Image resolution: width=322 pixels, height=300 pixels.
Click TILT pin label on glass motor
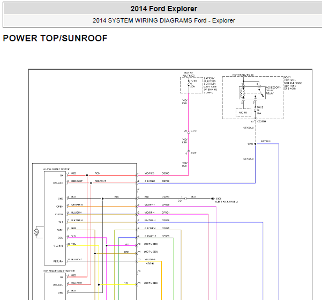pyautogui.click(x=61, y=222)
